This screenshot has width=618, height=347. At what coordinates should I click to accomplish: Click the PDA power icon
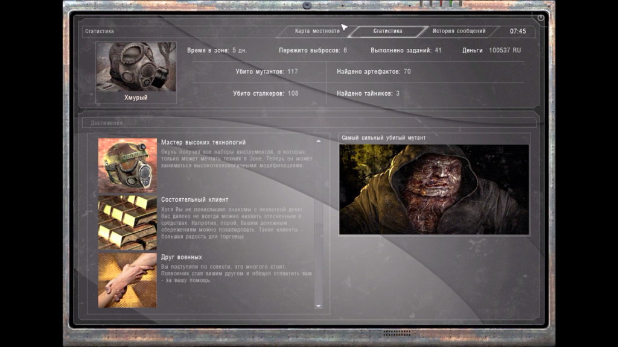(541, 17)
